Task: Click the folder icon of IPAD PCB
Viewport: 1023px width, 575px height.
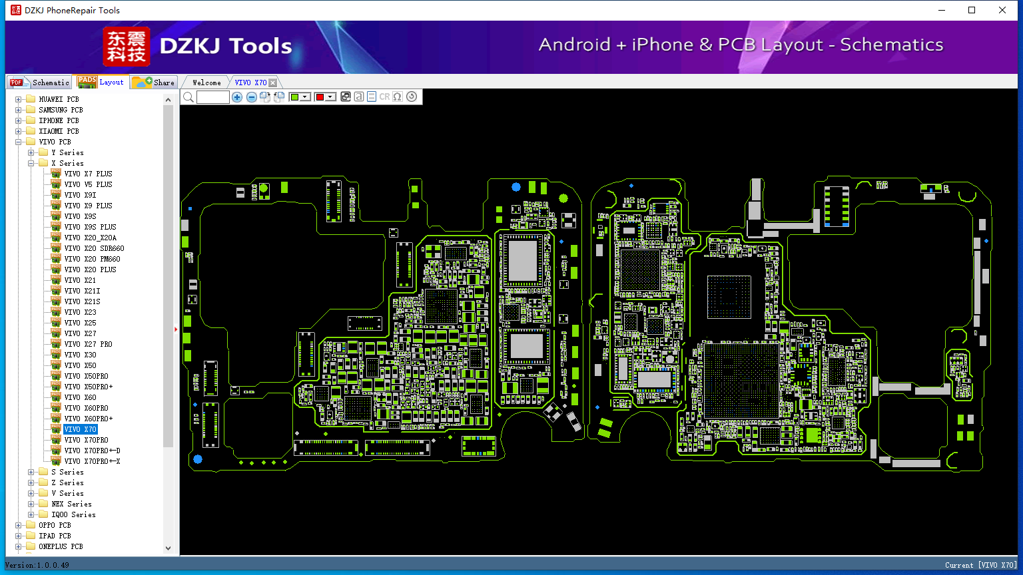Action: tap(30, 536)
